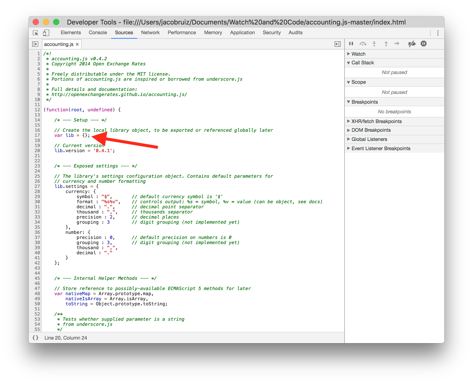Step out of current function
Viewport: 473px width, 384px height.
(x=386, y=44)
